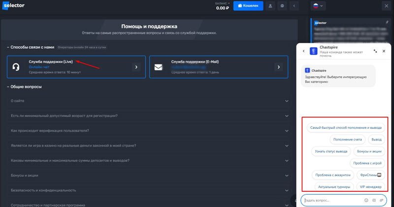
Task: Go back in Chatspire chat header
Action: (x=304, y=51)
